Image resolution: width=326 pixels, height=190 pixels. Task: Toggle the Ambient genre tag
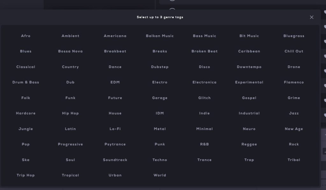click(70, 36)
